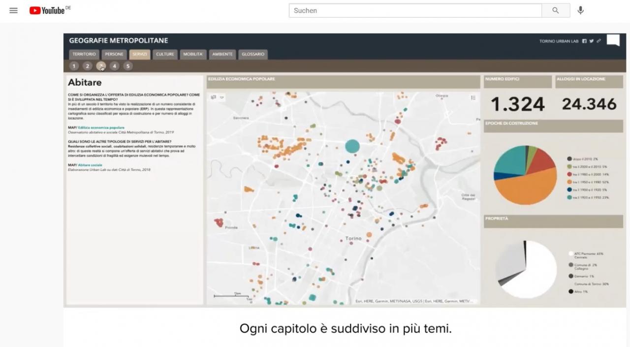Open the Abitare sociale map link
Image resolution: width=630 pixels, height=347 pixels.
pos(90,165)
